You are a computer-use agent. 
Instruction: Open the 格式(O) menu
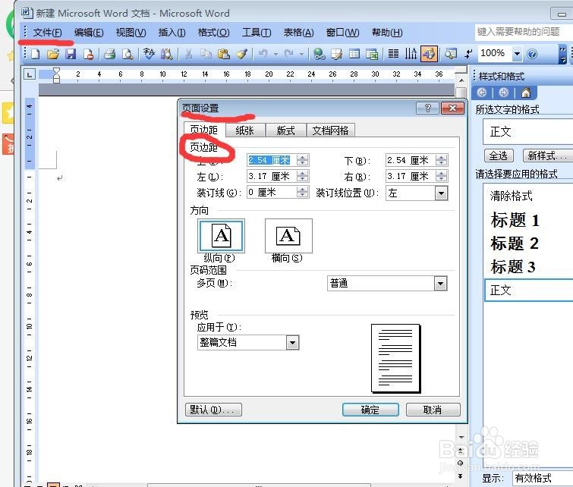(214, 33)
